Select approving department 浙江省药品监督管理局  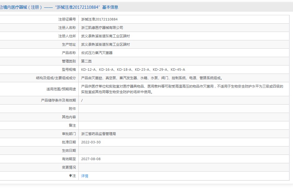pyautogui.click(x=99, y=134)
